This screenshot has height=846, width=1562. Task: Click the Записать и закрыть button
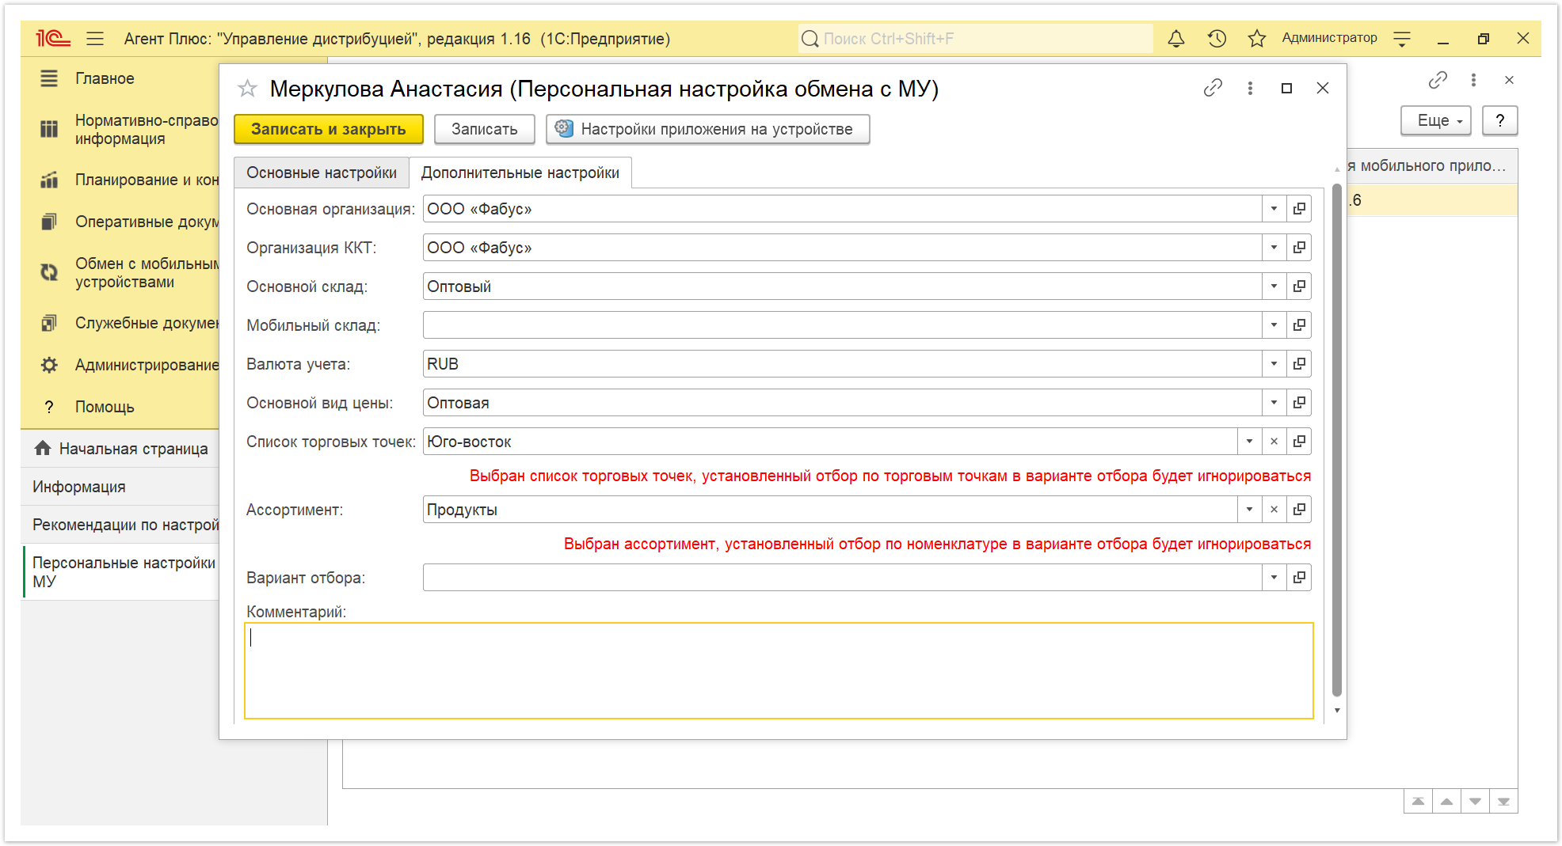click(x=329, y=129)
